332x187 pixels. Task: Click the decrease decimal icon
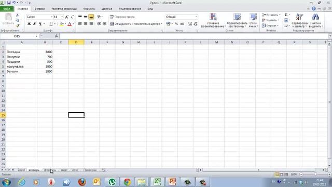(196, 24)
